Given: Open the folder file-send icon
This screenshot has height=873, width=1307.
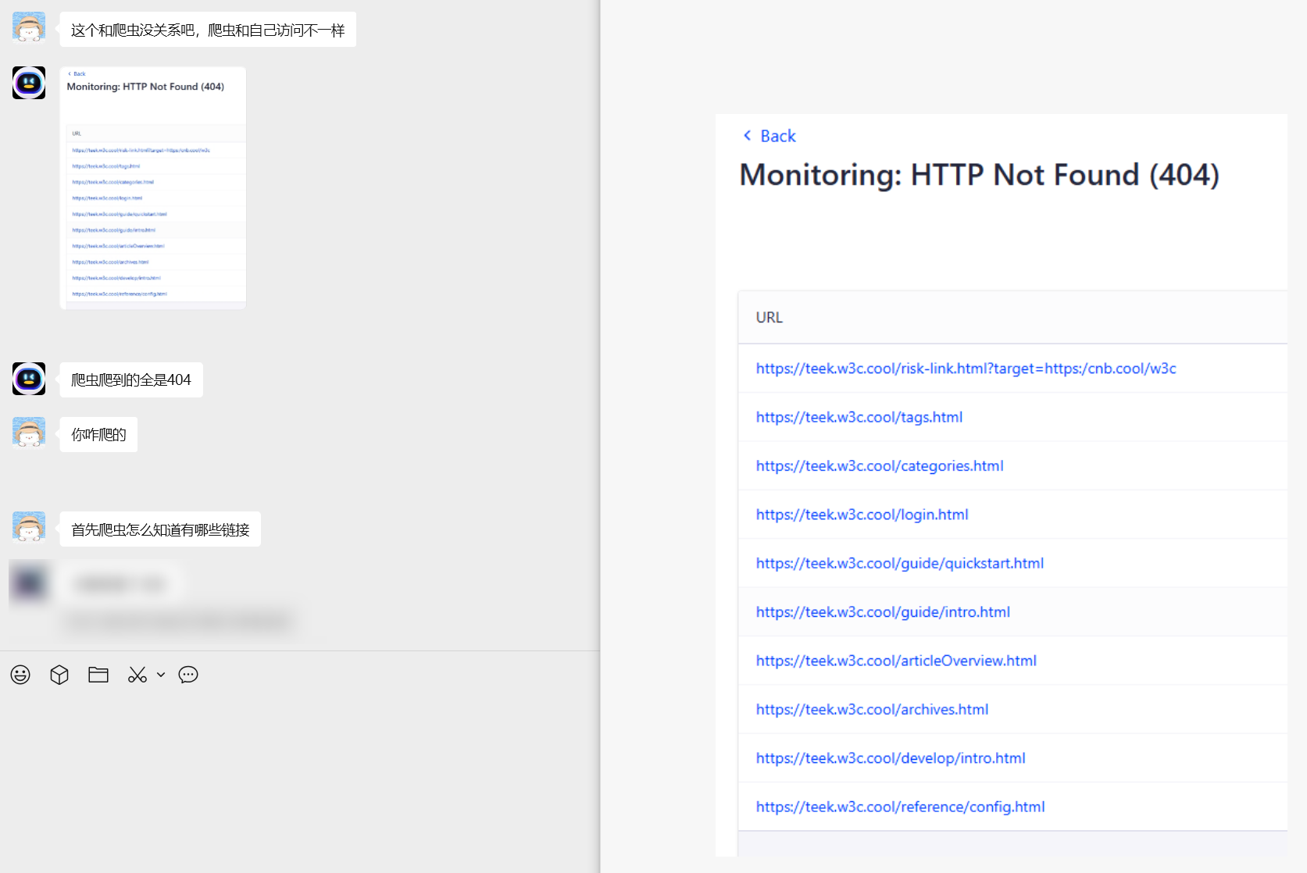Looking at the screenshot, I should [x=98, y=675].
